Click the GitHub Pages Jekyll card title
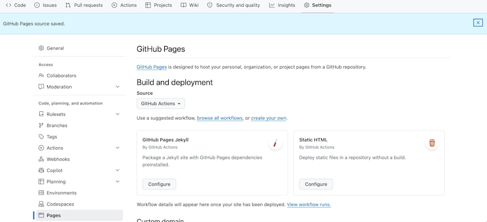 tap(165, 140)
